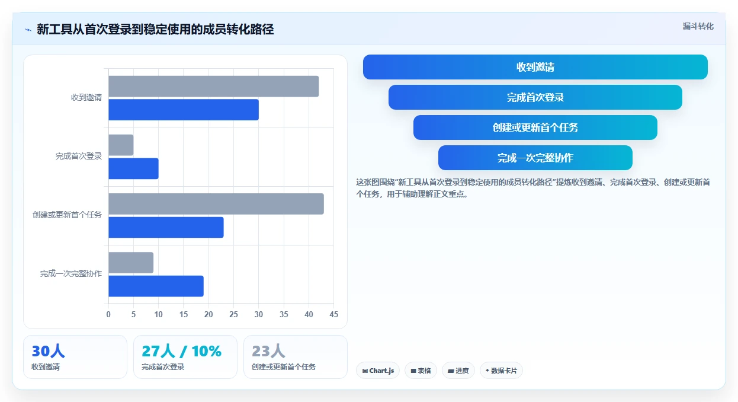The image size is (738, 402).
Task: Select the 创建或更新首个任务 funnel stage bar
Action: [x=535, y=127]
